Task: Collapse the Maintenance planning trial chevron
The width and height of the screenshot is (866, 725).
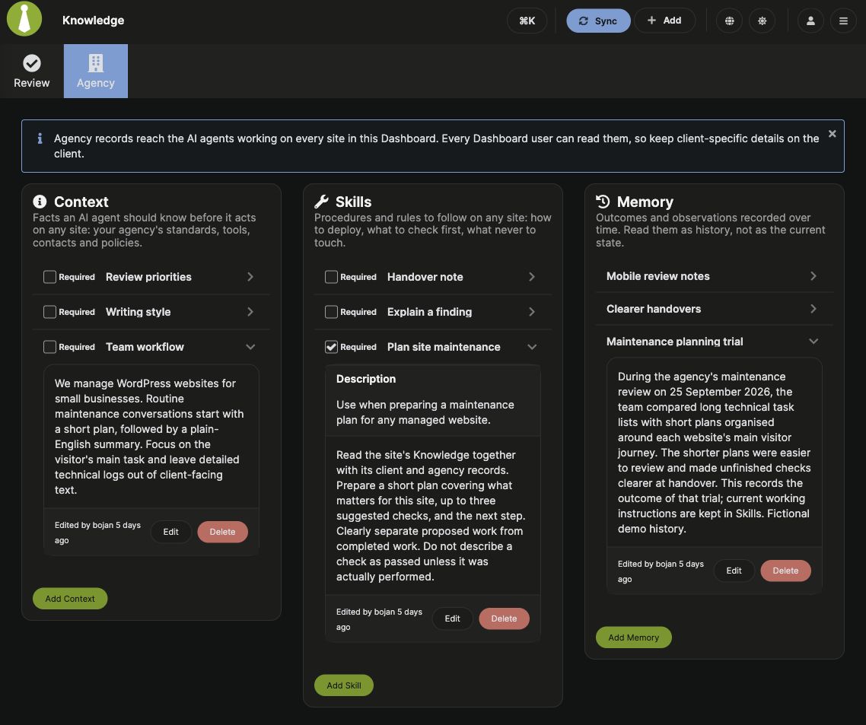Action: click(813, 342)
